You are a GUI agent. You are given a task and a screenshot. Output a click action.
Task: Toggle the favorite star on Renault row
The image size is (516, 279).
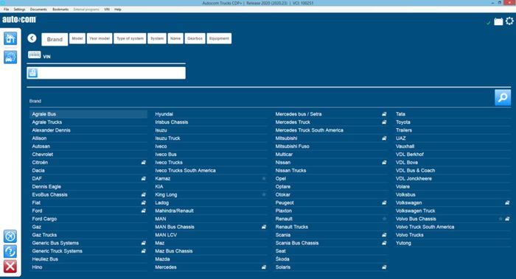(x=384, y=219)
